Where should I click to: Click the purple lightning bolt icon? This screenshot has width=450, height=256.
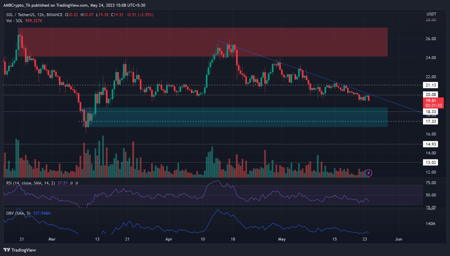coord(369,173)
